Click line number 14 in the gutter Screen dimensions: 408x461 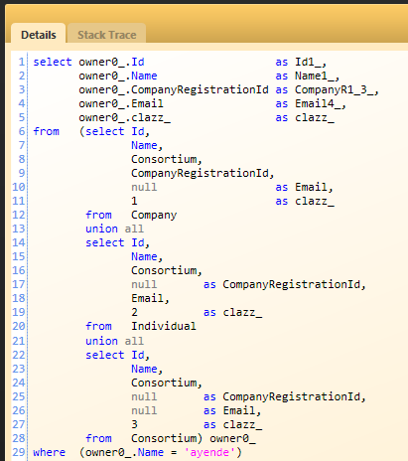(19, 242)
